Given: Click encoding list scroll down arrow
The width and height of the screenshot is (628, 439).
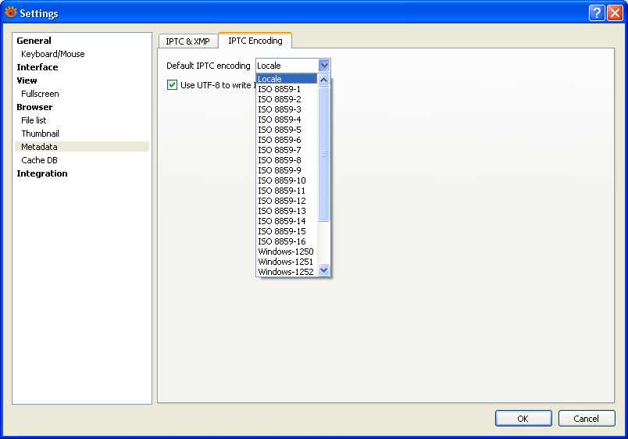Looking at the screenshot, I should click(x=323, y=270).
